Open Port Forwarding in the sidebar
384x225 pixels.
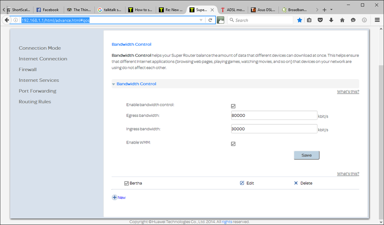click(38, 91)
